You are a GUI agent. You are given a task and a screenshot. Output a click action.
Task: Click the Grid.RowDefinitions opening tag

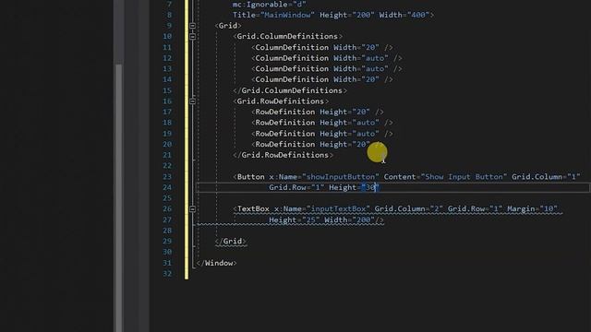tap(281, 101)
